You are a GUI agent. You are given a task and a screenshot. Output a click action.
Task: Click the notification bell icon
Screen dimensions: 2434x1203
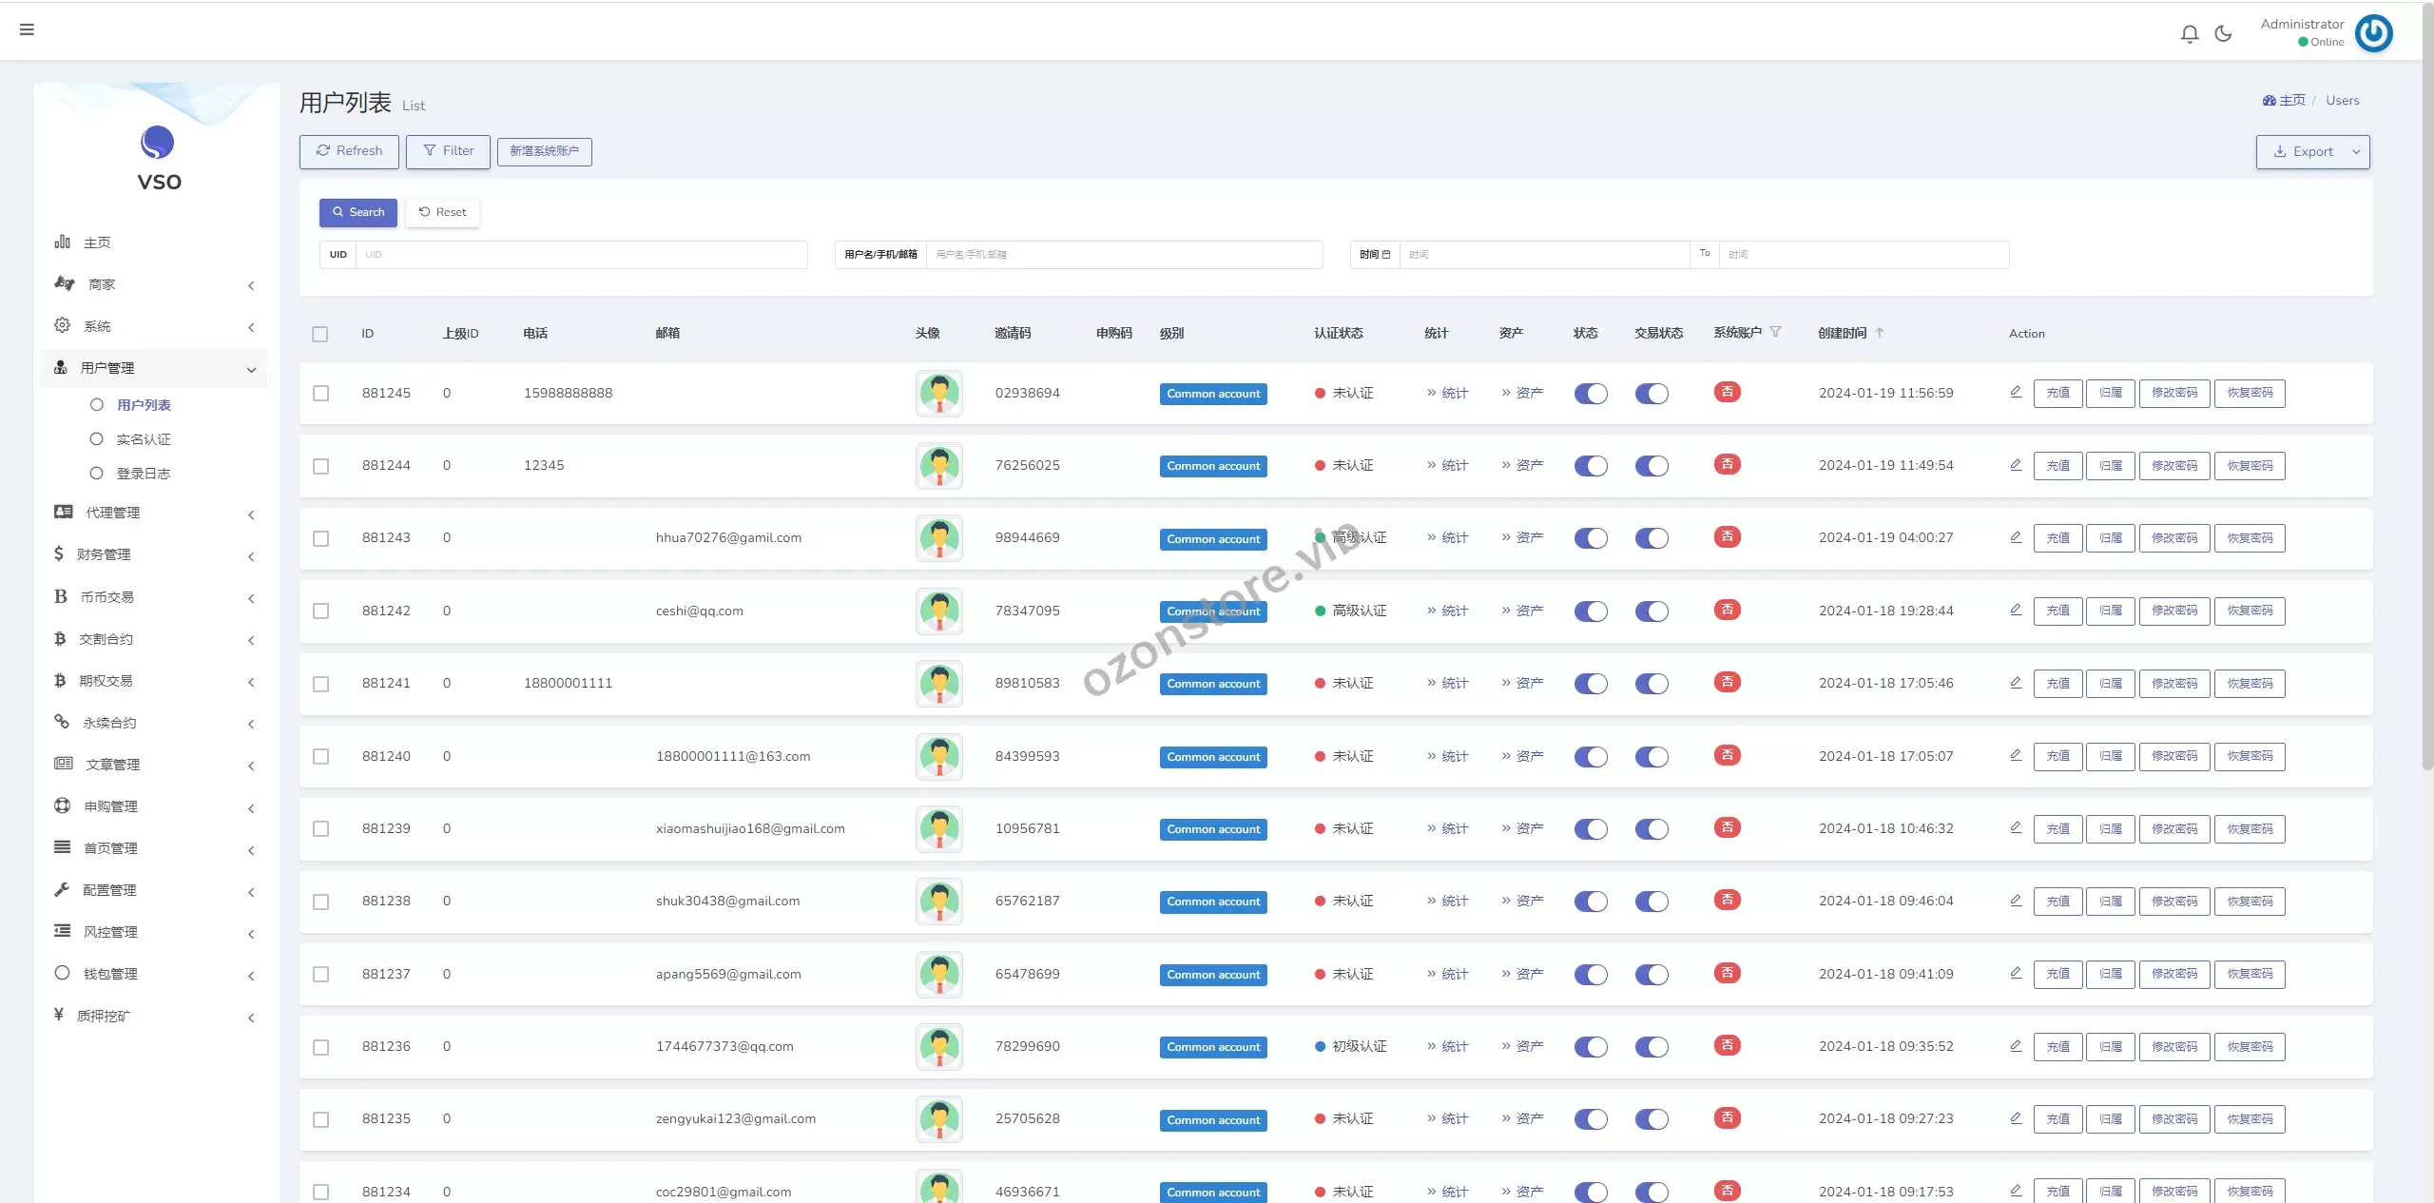click(2189, 34)
